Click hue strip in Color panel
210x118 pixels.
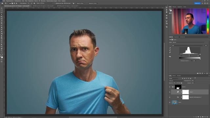(x=208, y=21)
